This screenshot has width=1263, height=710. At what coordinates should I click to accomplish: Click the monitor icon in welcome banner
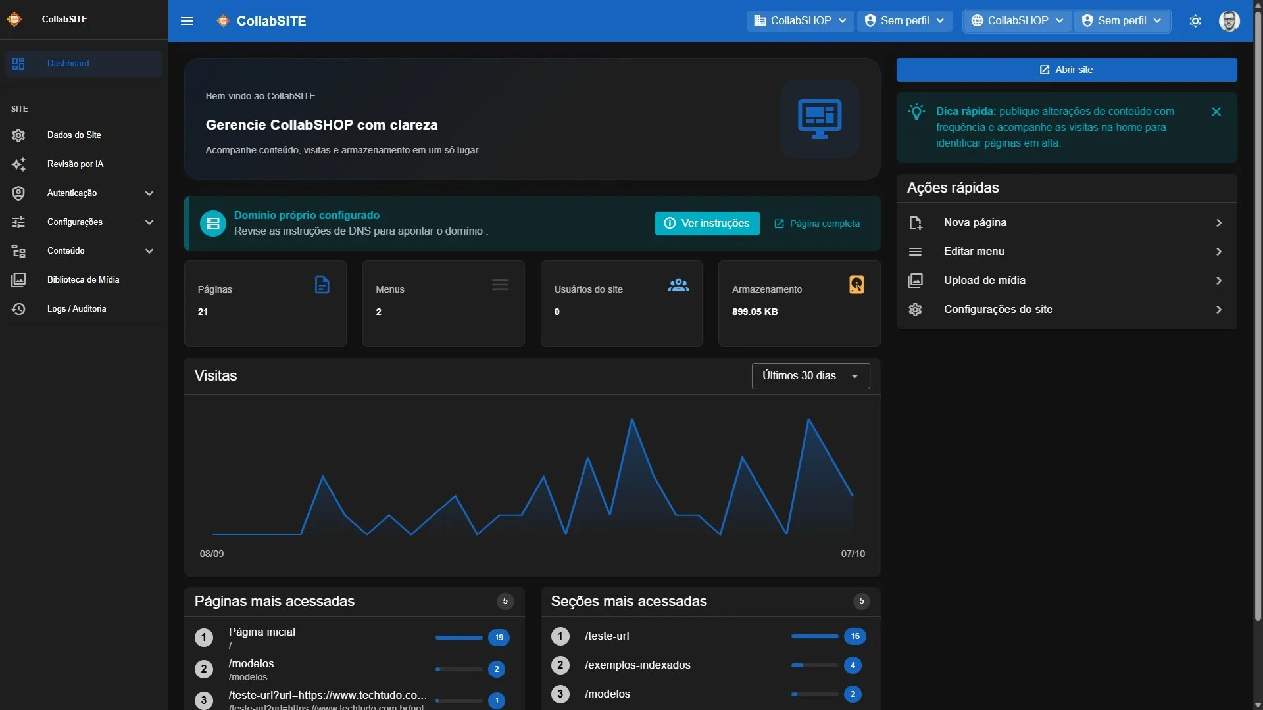[x=820, y=119]
